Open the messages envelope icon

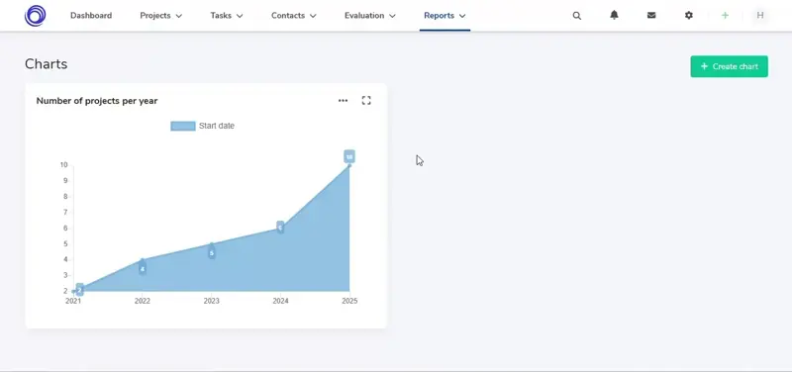[651, 16]
